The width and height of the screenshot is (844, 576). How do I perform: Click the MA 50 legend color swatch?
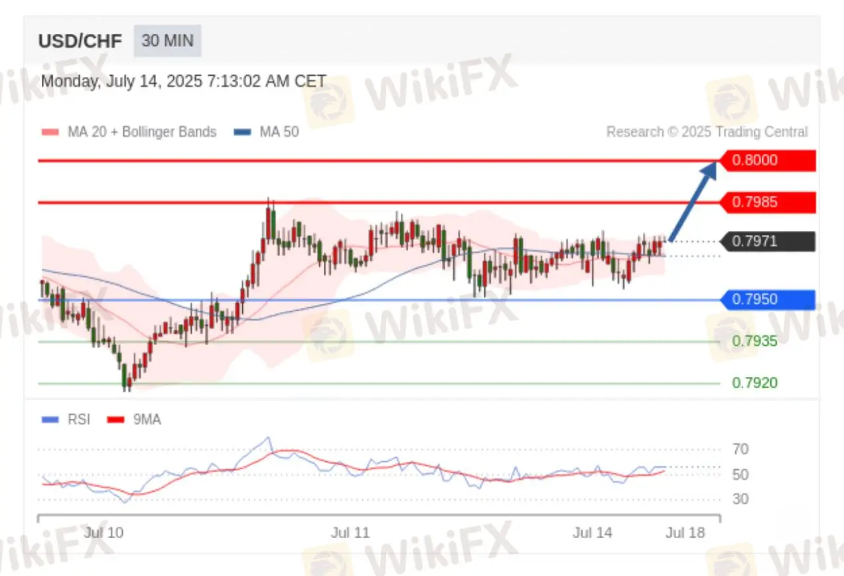pyautogui.click(x=243, y=132)
